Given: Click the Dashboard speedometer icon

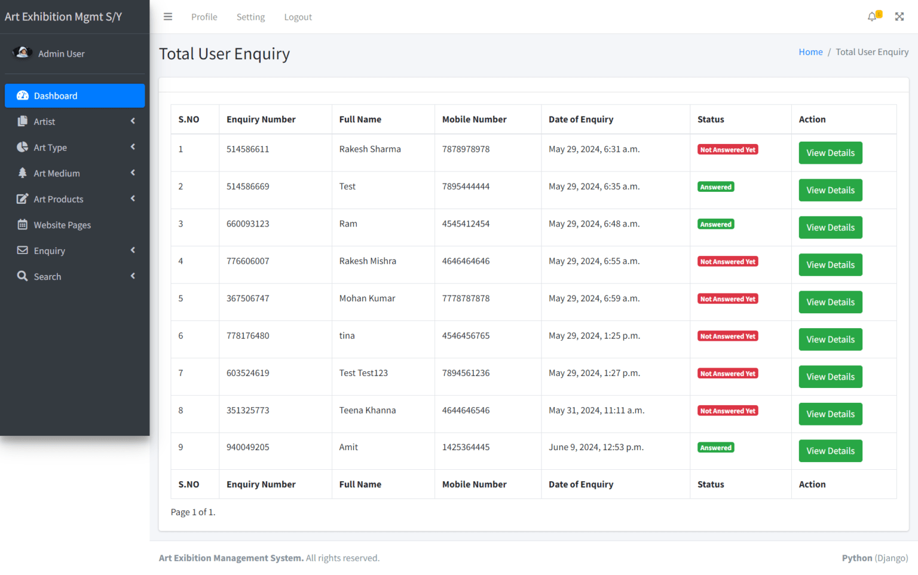Looking at the screenshot, I should (x=23, y=96).
